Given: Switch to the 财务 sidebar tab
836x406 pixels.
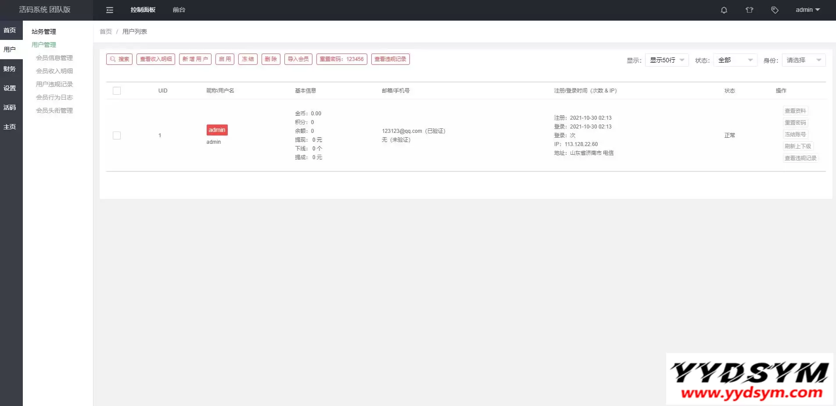Looking at the screenshot, I should click(x=10, y=69).
